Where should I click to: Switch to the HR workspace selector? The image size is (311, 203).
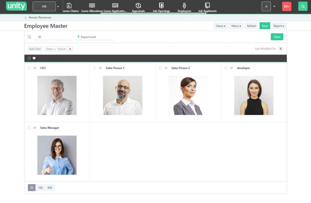tap(44, 6)
